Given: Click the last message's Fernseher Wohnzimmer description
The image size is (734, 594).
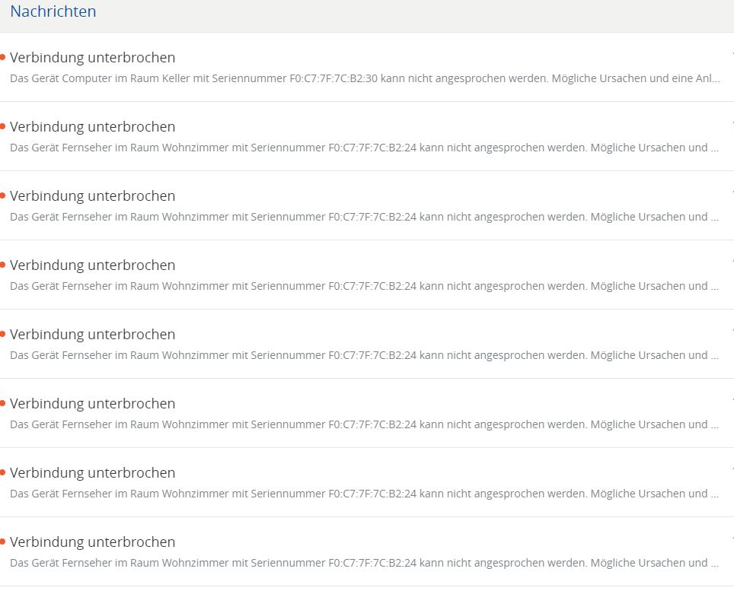Looking at the screenshot, I should [x=364, y=563].
